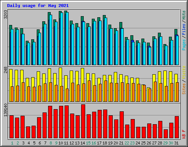Select day 21 label on x-axis

click(x=121, y=143)
